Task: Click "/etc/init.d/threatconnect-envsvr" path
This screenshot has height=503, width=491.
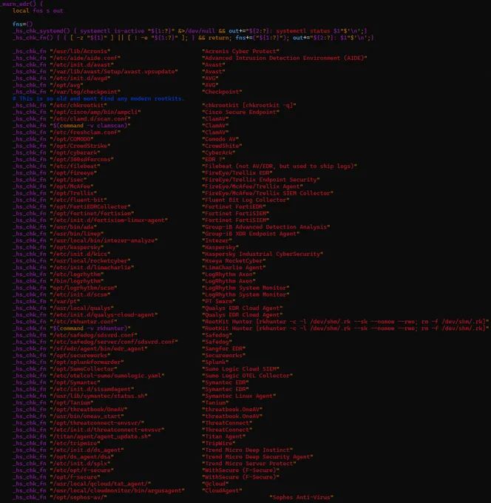Action: pyautogui.click(x=106, y=429)
